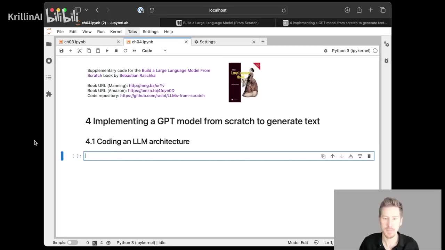Open the Tabs menu

coord(132,32)
